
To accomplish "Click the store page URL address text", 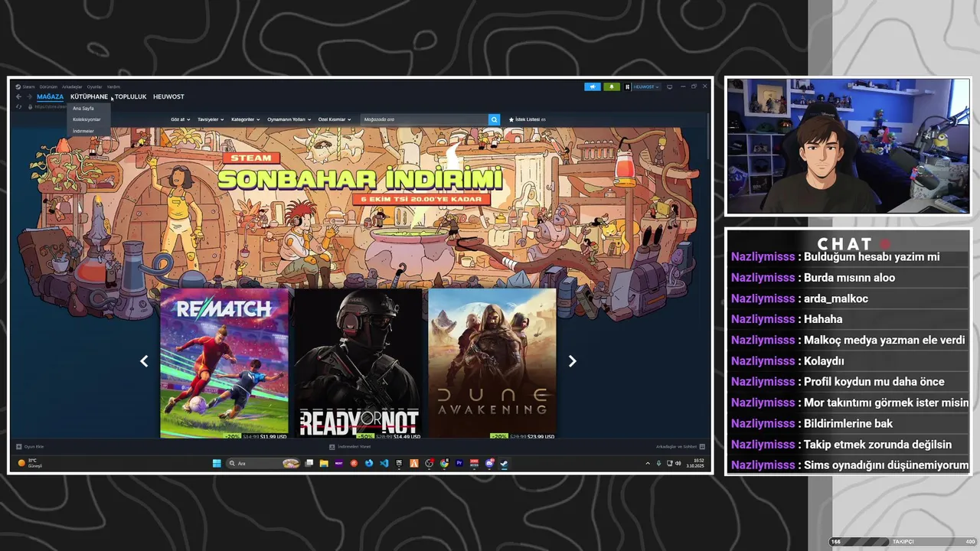I will [x=51, y=107].
